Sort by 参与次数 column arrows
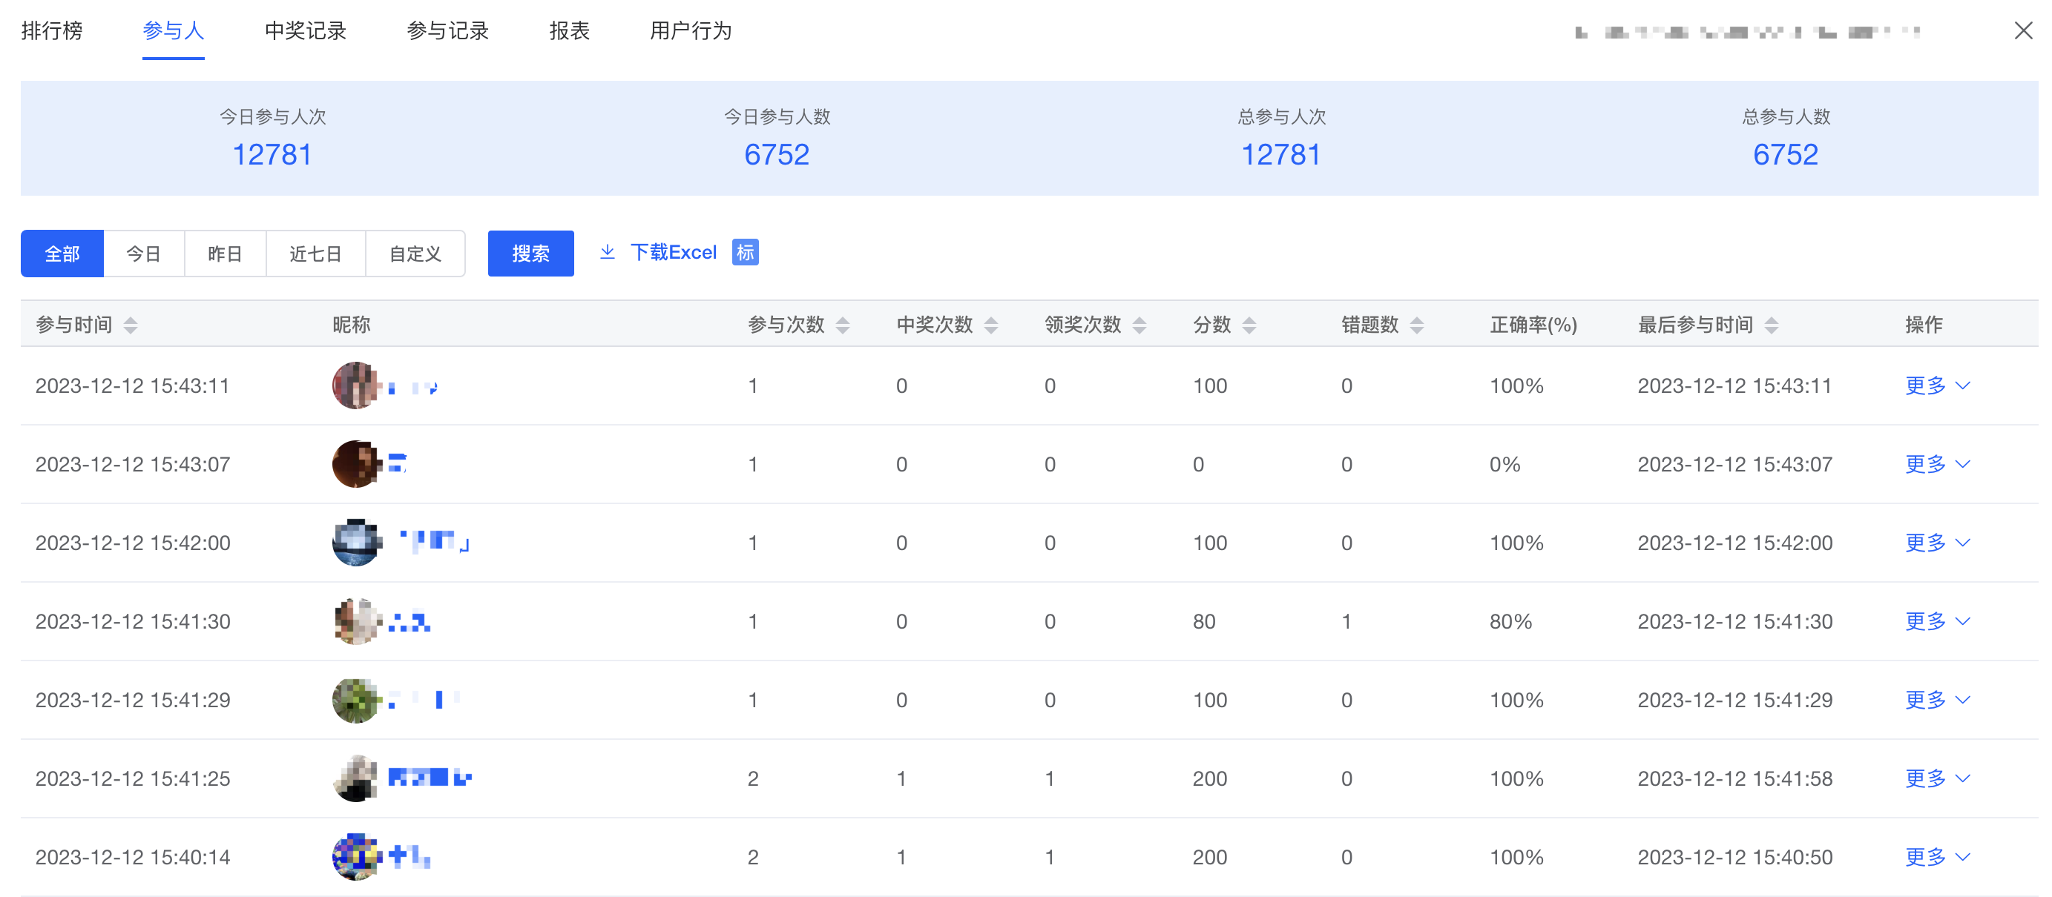The height and width of the screenshot is (897, 2052). (843, 325)
